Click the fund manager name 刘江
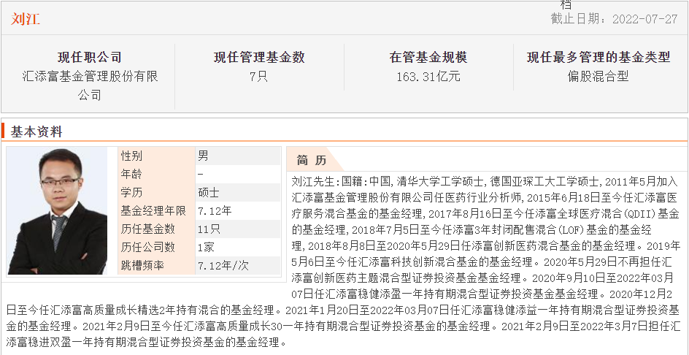 [26, 19]
